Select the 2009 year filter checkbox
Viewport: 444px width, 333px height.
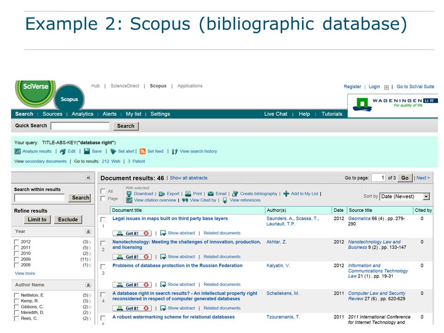(17, 259)
